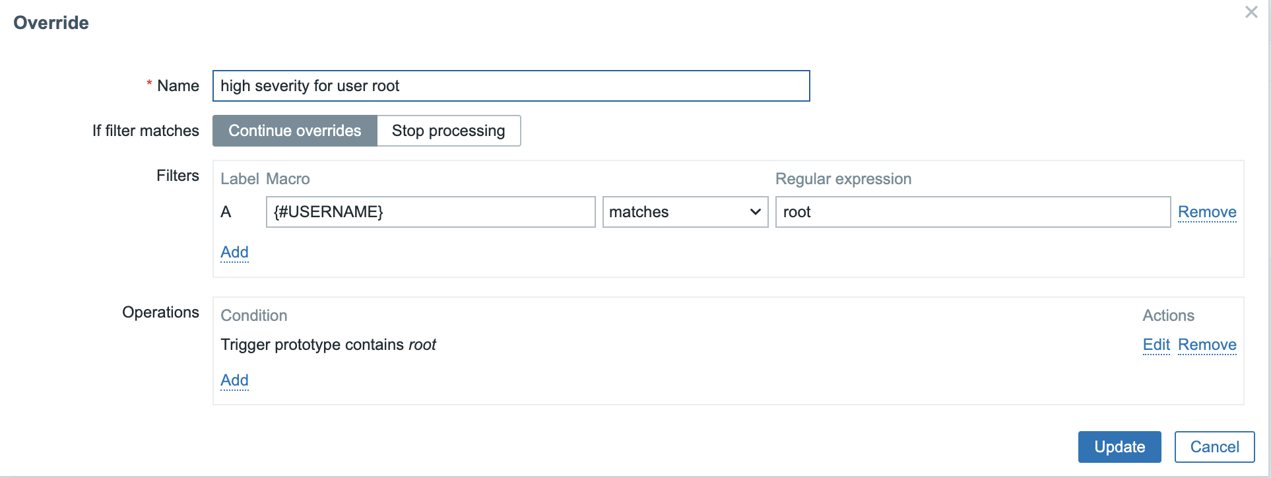Click the If filter matches label
The width and height of the screenshot is (1271, 478).
(x=145, y=131)
